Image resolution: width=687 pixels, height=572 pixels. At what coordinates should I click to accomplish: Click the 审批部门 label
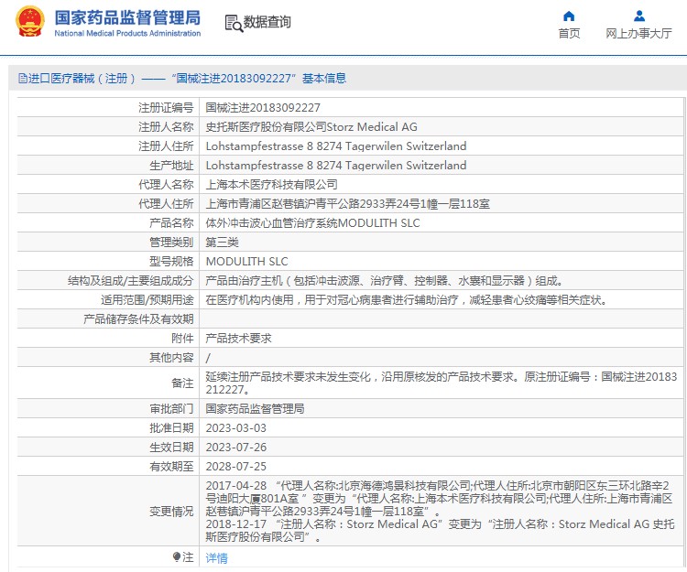(x=171, y=409)
